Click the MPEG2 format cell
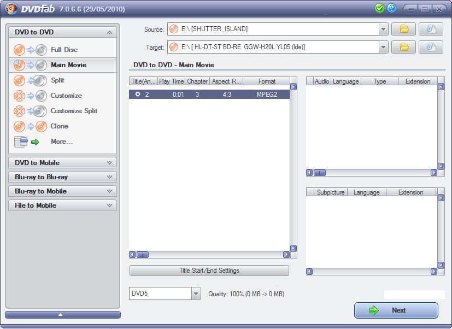 click(x=267, y=95)
